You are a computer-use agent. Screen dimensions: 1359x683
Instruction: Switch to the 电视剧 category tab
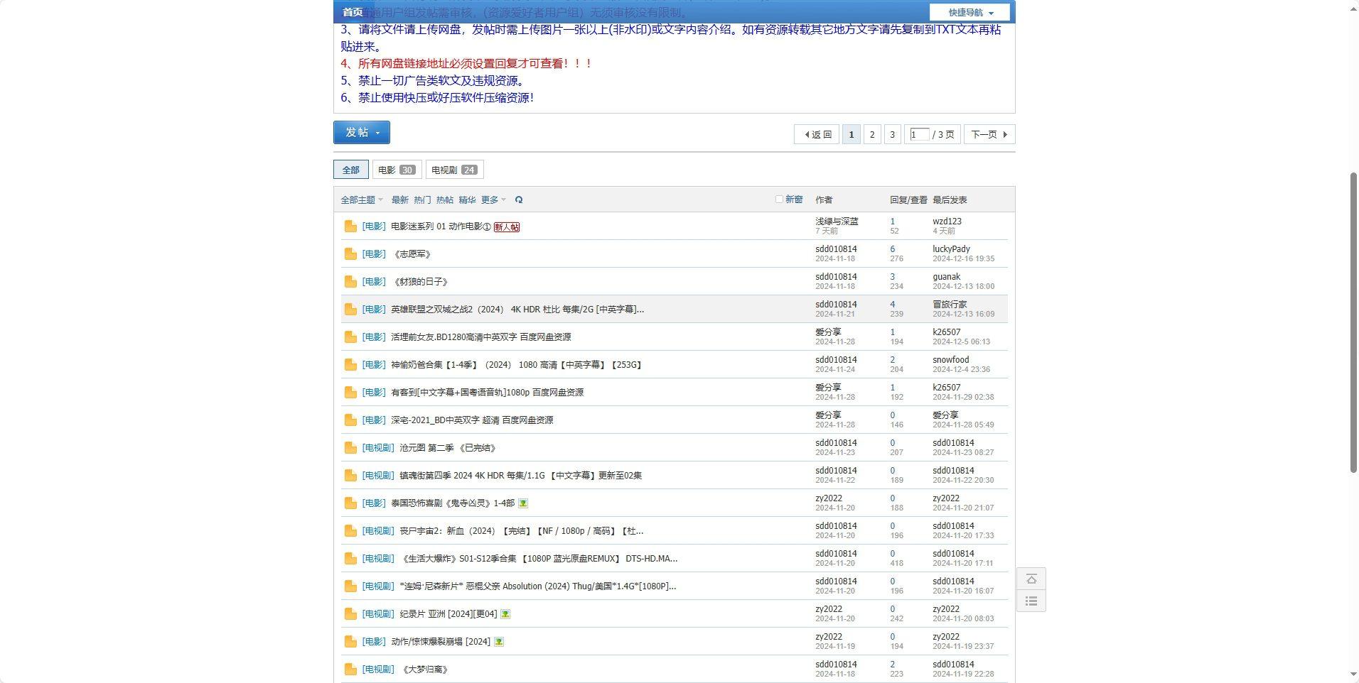[454, 170]
